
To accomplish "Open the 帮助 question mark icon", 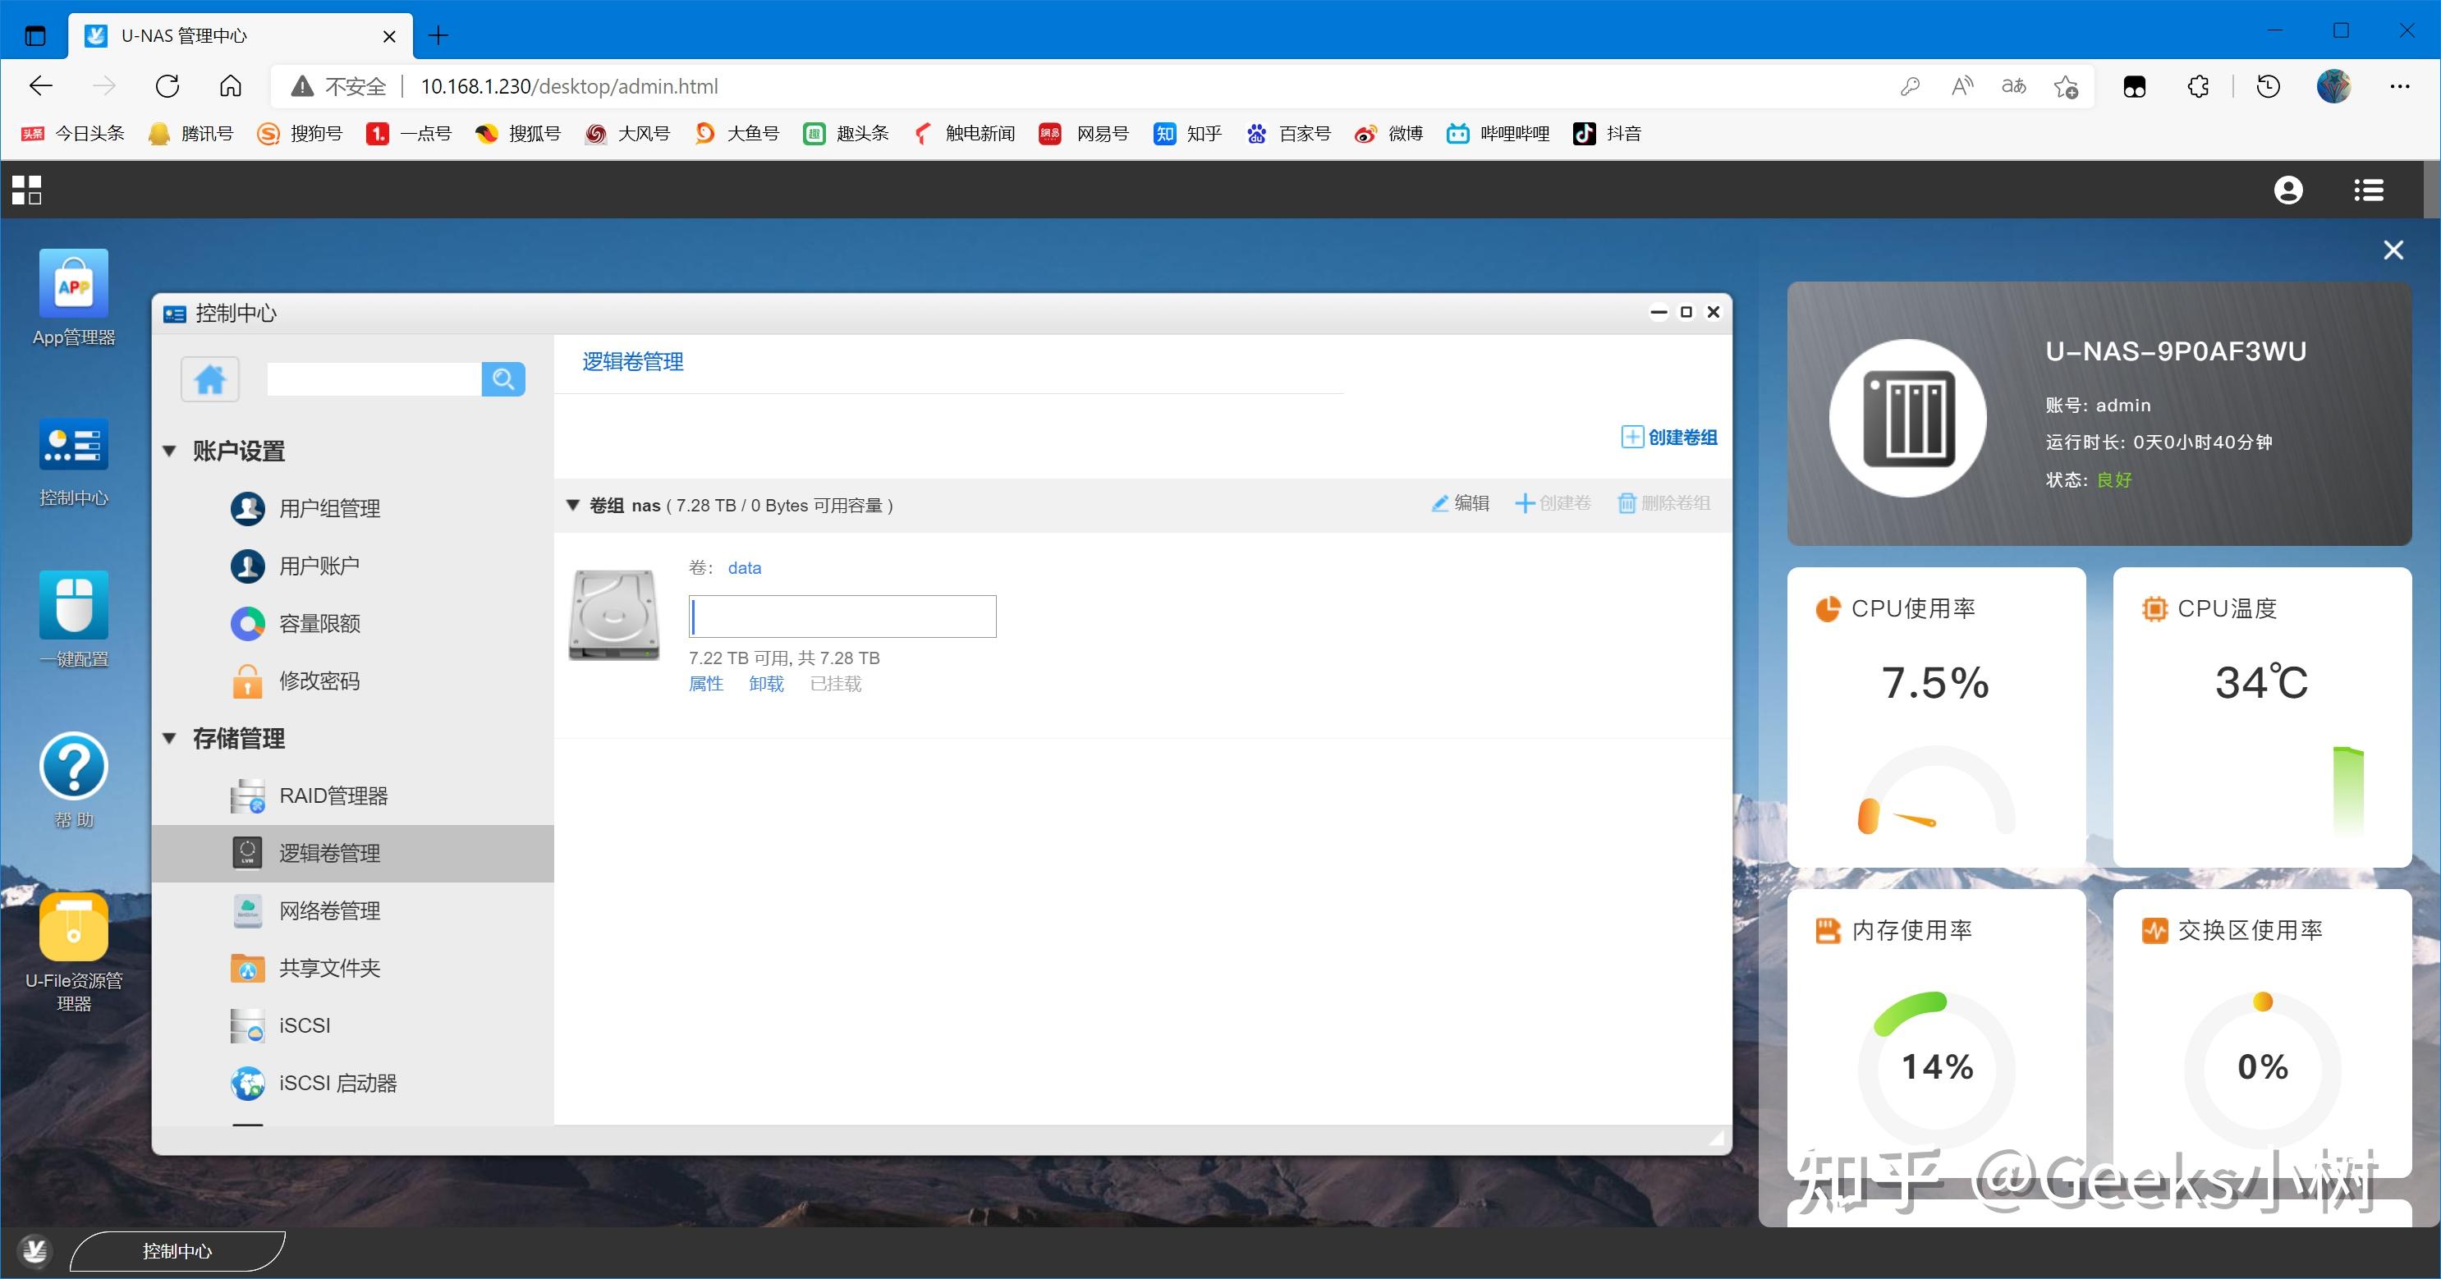I will pos(73,767).
